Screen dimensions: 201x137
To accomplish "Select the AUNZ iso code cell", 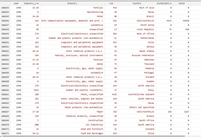I will pyautogui.click(x=115, y=94).
